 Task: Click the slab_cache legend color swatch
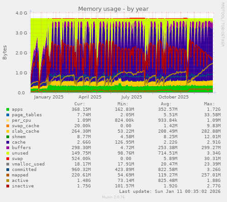coord(8,131)
